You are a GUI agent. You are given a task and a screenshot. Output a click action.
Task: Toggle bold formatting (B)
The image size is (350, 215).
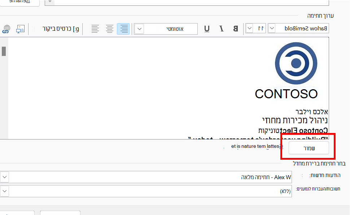(x=236, y=29)
